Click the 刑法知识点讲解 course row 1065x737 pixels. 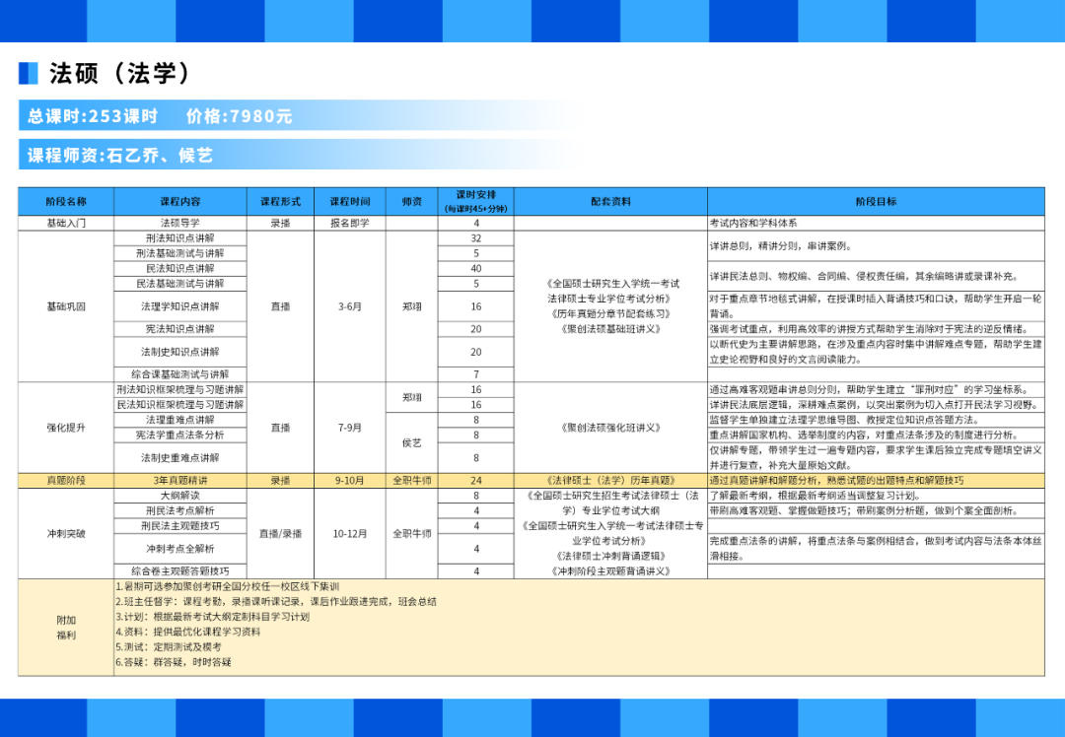point(180,238)
